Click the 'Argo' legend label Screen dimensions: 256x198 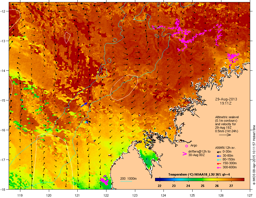[x=194, y=145]
